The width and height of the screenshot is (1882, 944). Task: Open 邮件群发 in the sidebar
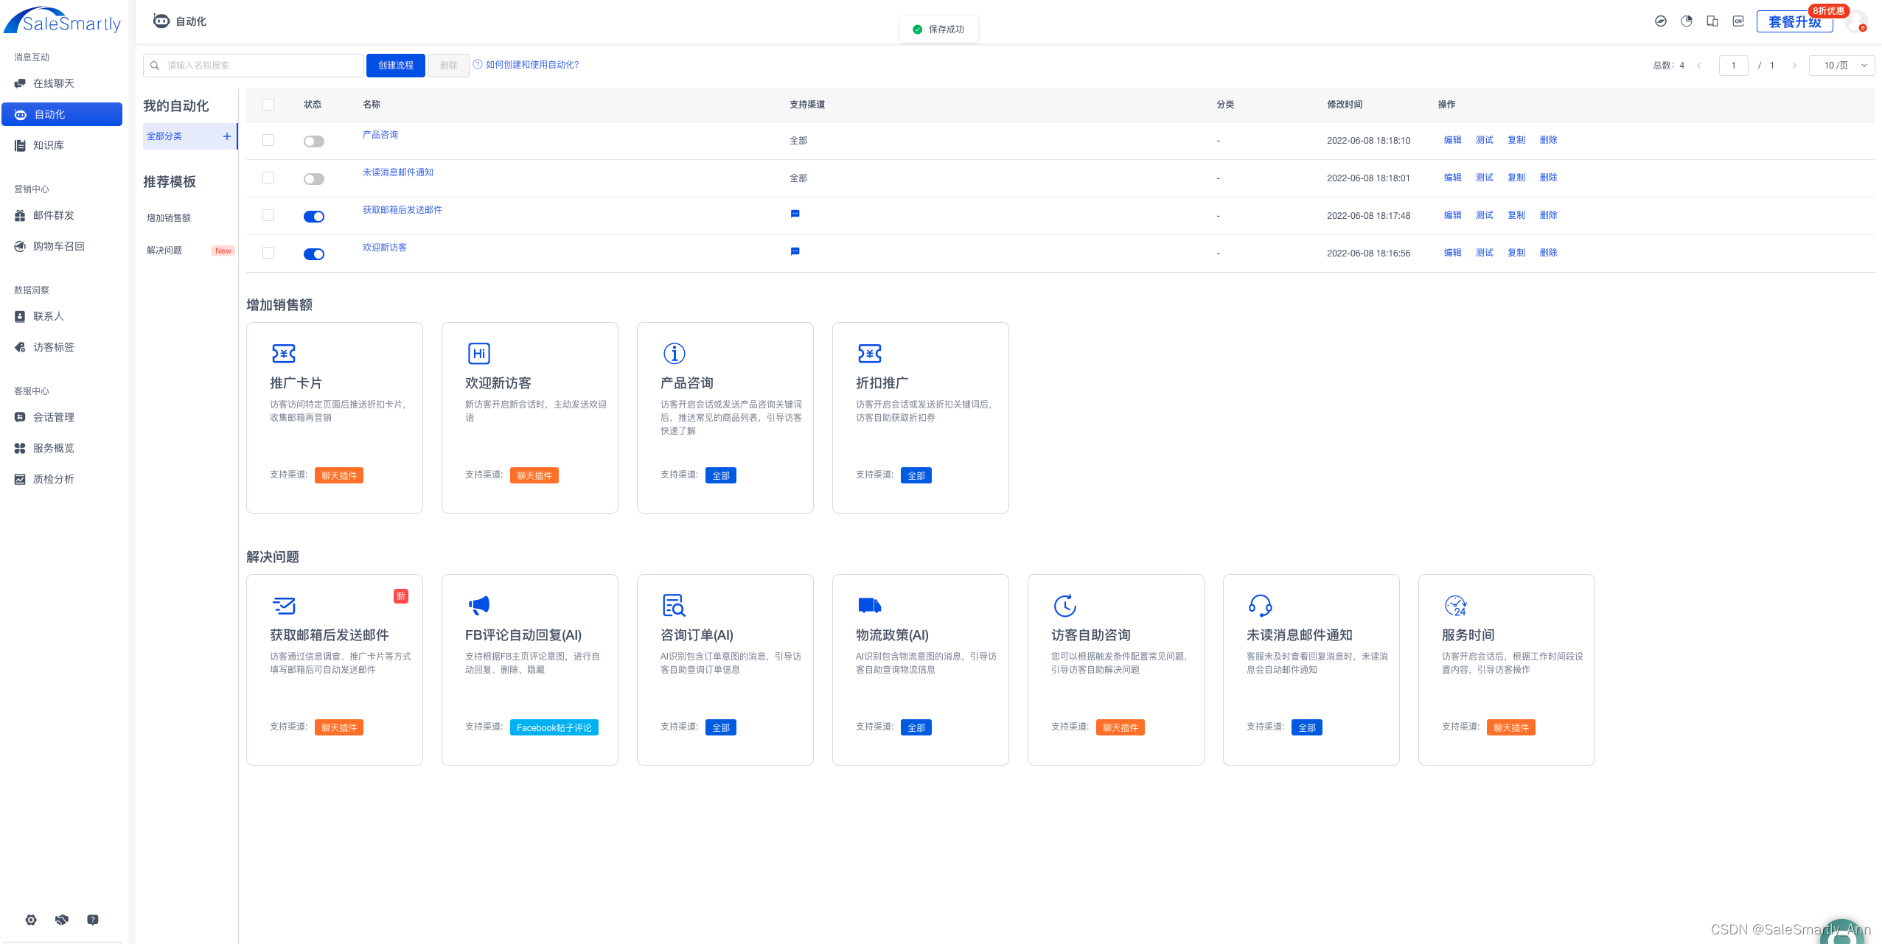tap(62, 215)
